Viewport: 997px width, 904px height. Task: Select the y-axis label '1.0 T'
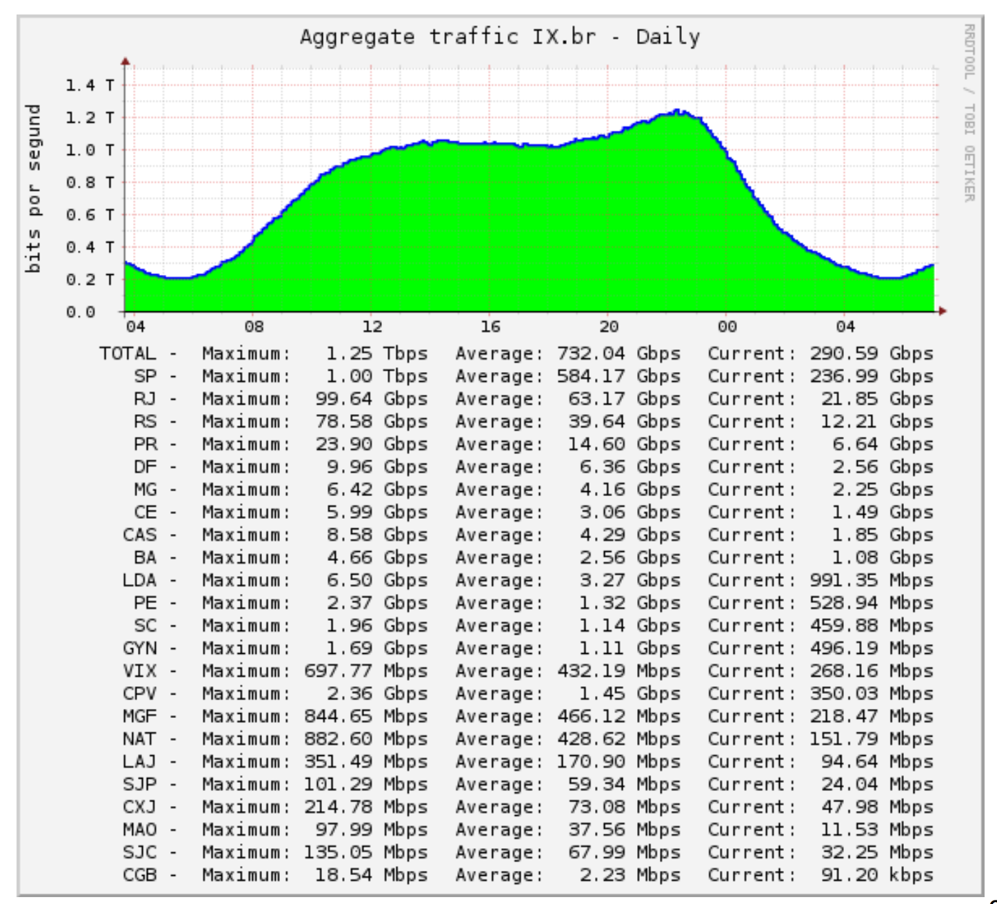(90, 150)
